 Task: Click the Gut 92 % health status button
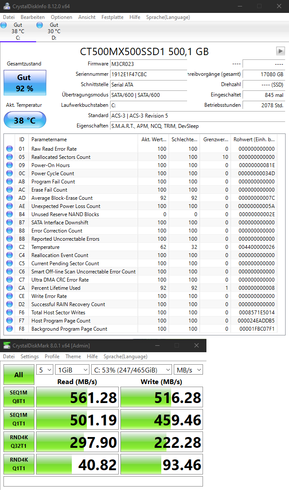[25, 83]
